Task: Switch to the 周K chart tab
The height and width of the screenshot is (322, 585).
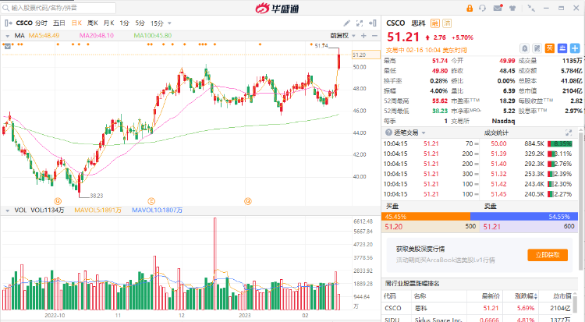Action: 93,23
